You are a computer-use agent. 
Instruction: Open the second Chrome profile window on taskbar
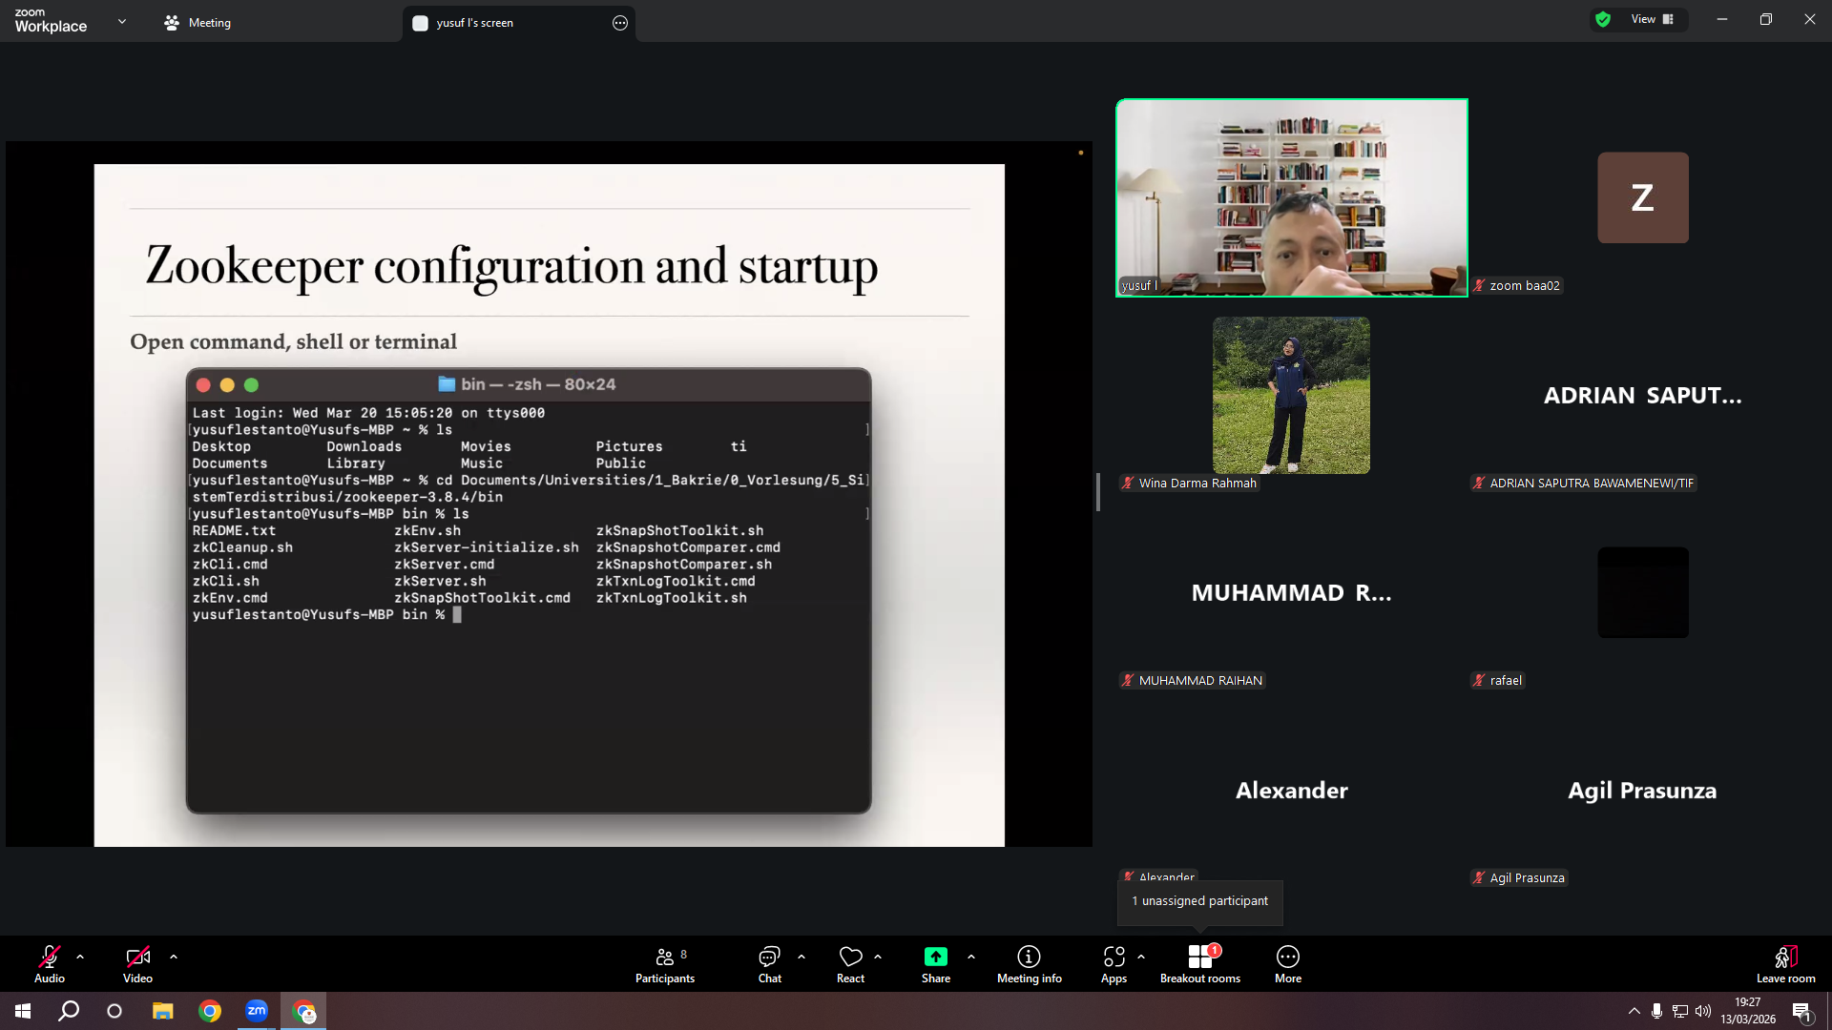pyautogui.click(x=303, y=1011)
